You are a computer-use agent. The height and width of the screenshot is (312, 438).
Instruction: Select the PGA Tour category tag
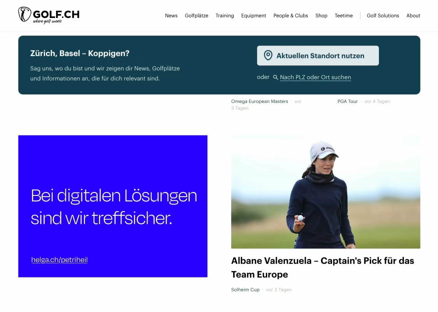click(x=347, y=101)
